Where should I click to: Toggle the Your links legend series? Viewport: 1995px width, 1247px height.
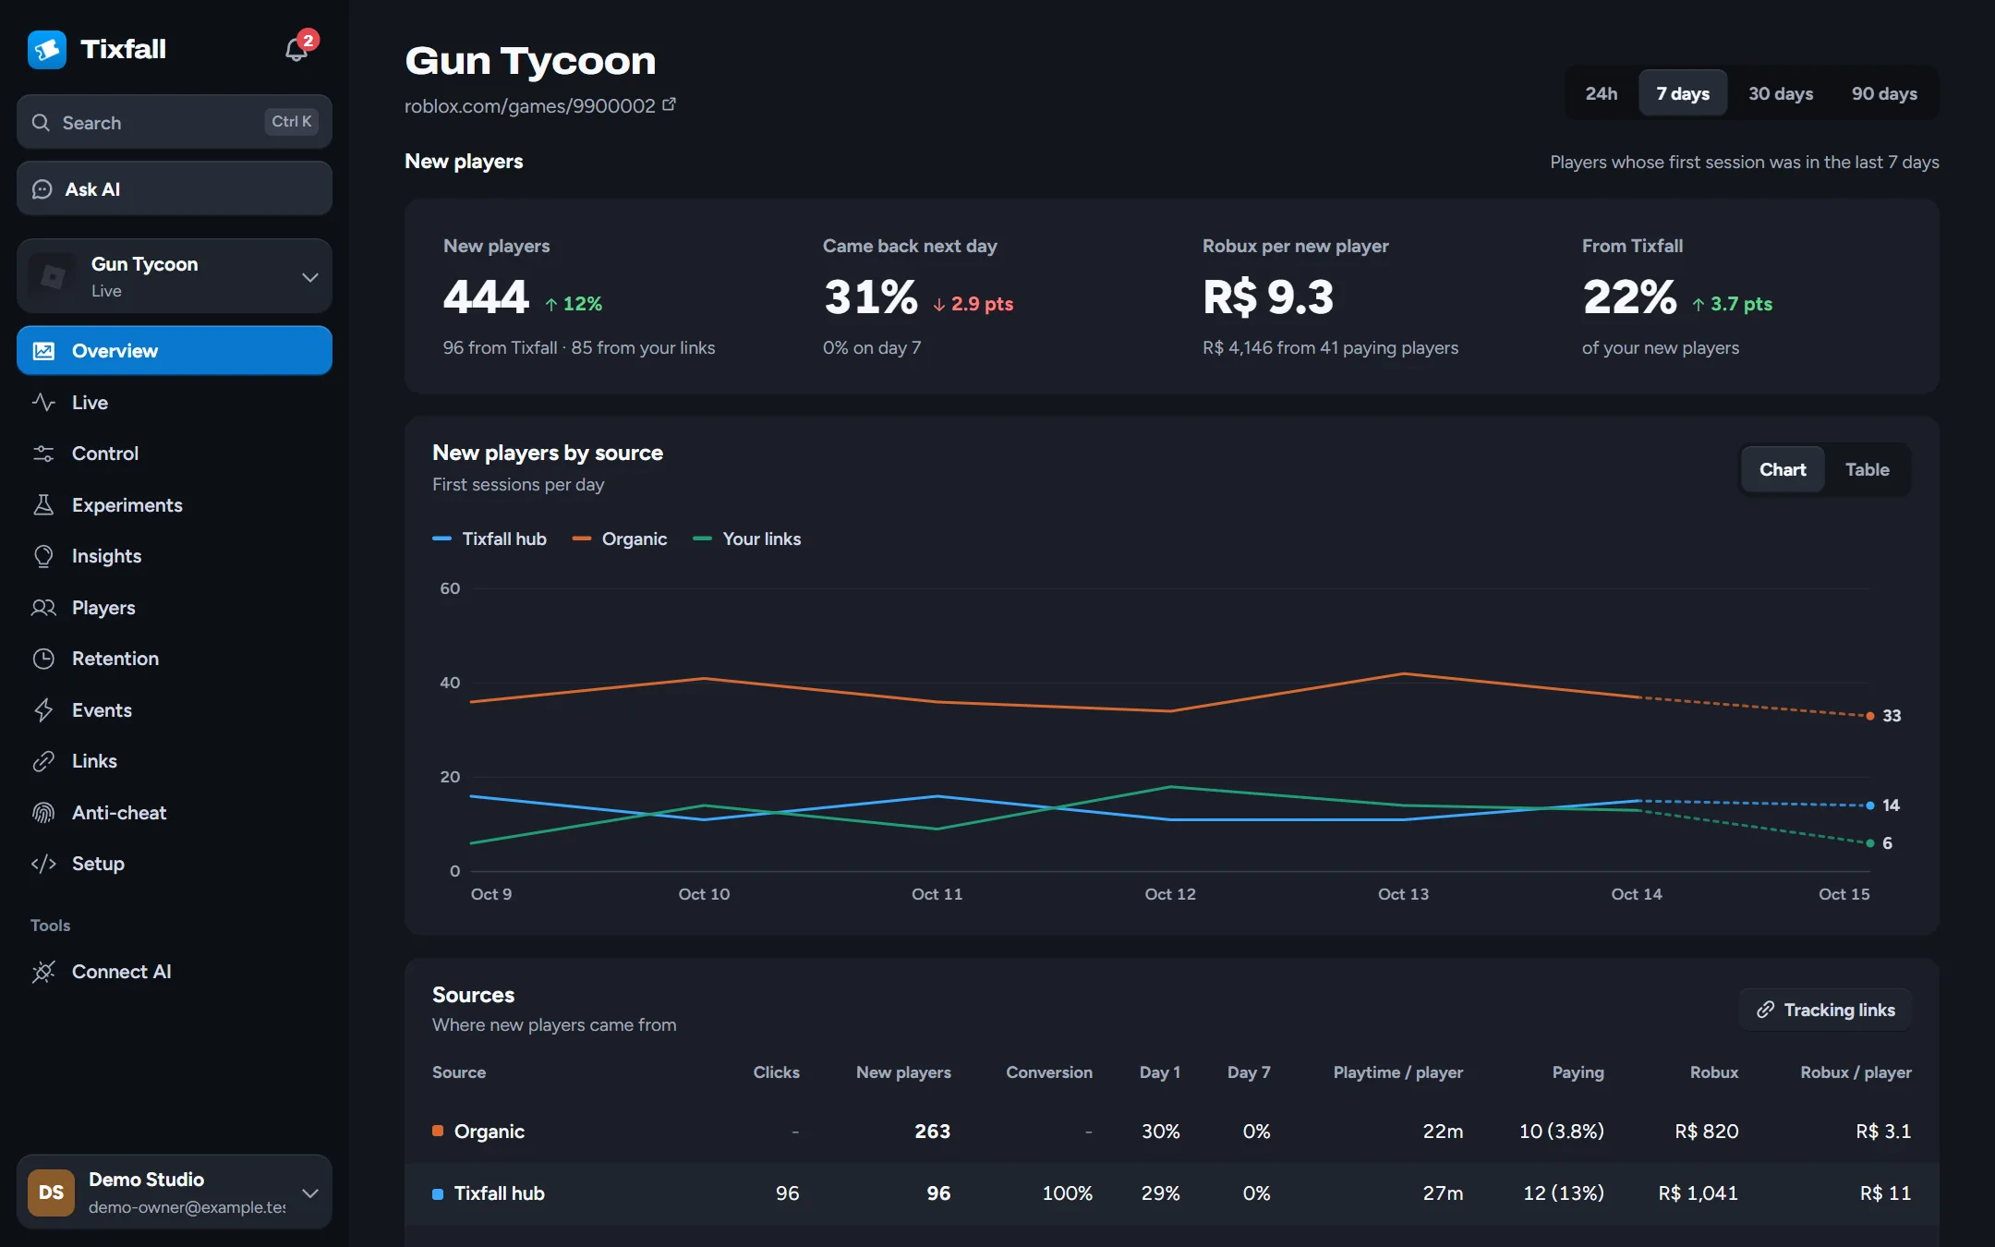pyautogui.click(x=747, y=539)
